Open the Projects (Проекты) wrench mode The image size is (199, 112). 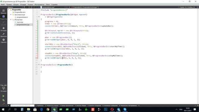click(3, 35)
